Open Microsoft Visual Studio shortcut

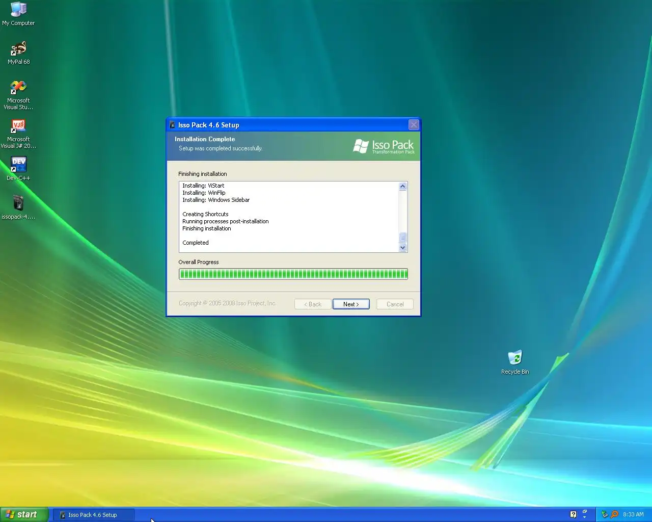[x=18, y=95]
